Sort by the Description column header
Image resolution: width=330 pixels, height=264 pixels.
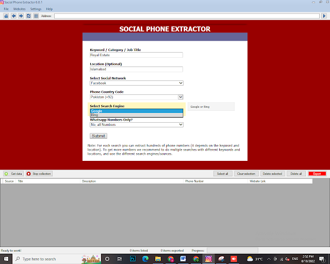[x=132, y=181]
